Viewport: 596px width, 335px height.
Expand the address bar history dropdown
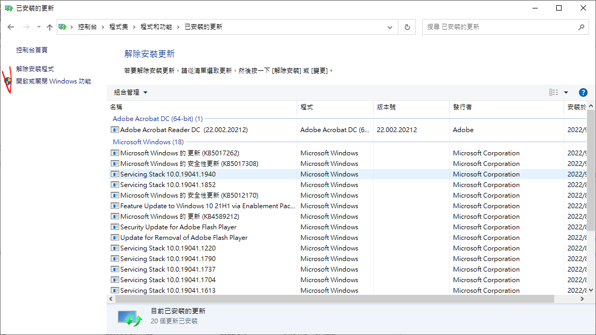coord(389,27)
